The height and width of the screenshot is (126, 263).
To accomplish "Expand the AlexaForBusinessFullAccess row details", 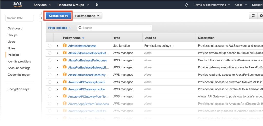I will (57, 60).
